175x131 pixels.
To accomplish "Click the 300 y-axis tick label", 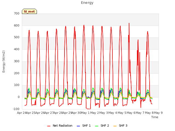I will (17, 61).
